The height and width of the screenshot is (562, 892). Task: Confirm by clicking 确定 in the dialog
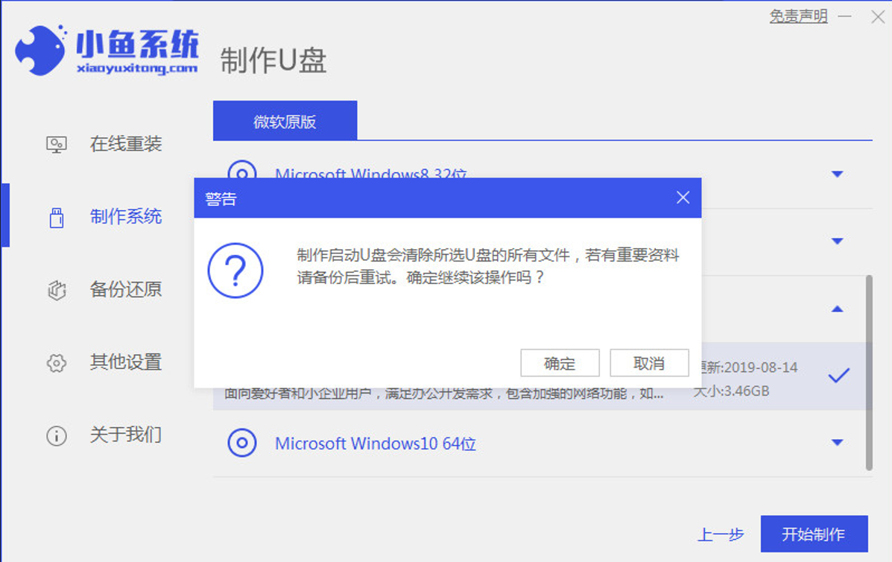click(560, 363)
